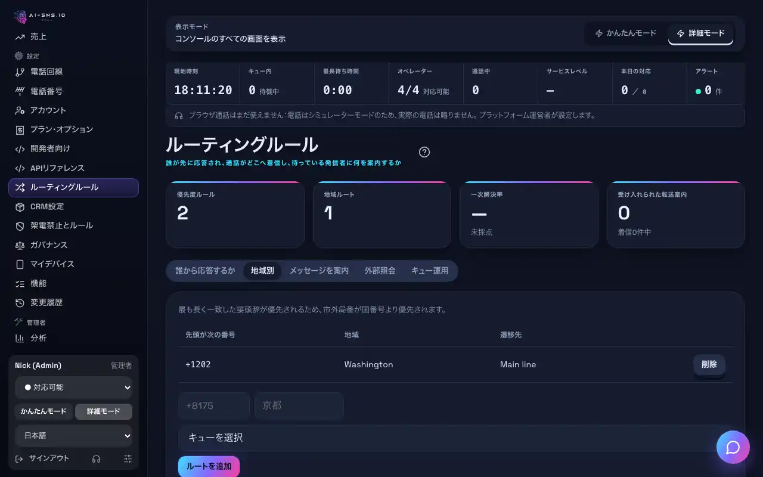Click the AI-SNS.IO logo
Image resolution: width=763 pixels, height=477 pixels.
(40, 17)
